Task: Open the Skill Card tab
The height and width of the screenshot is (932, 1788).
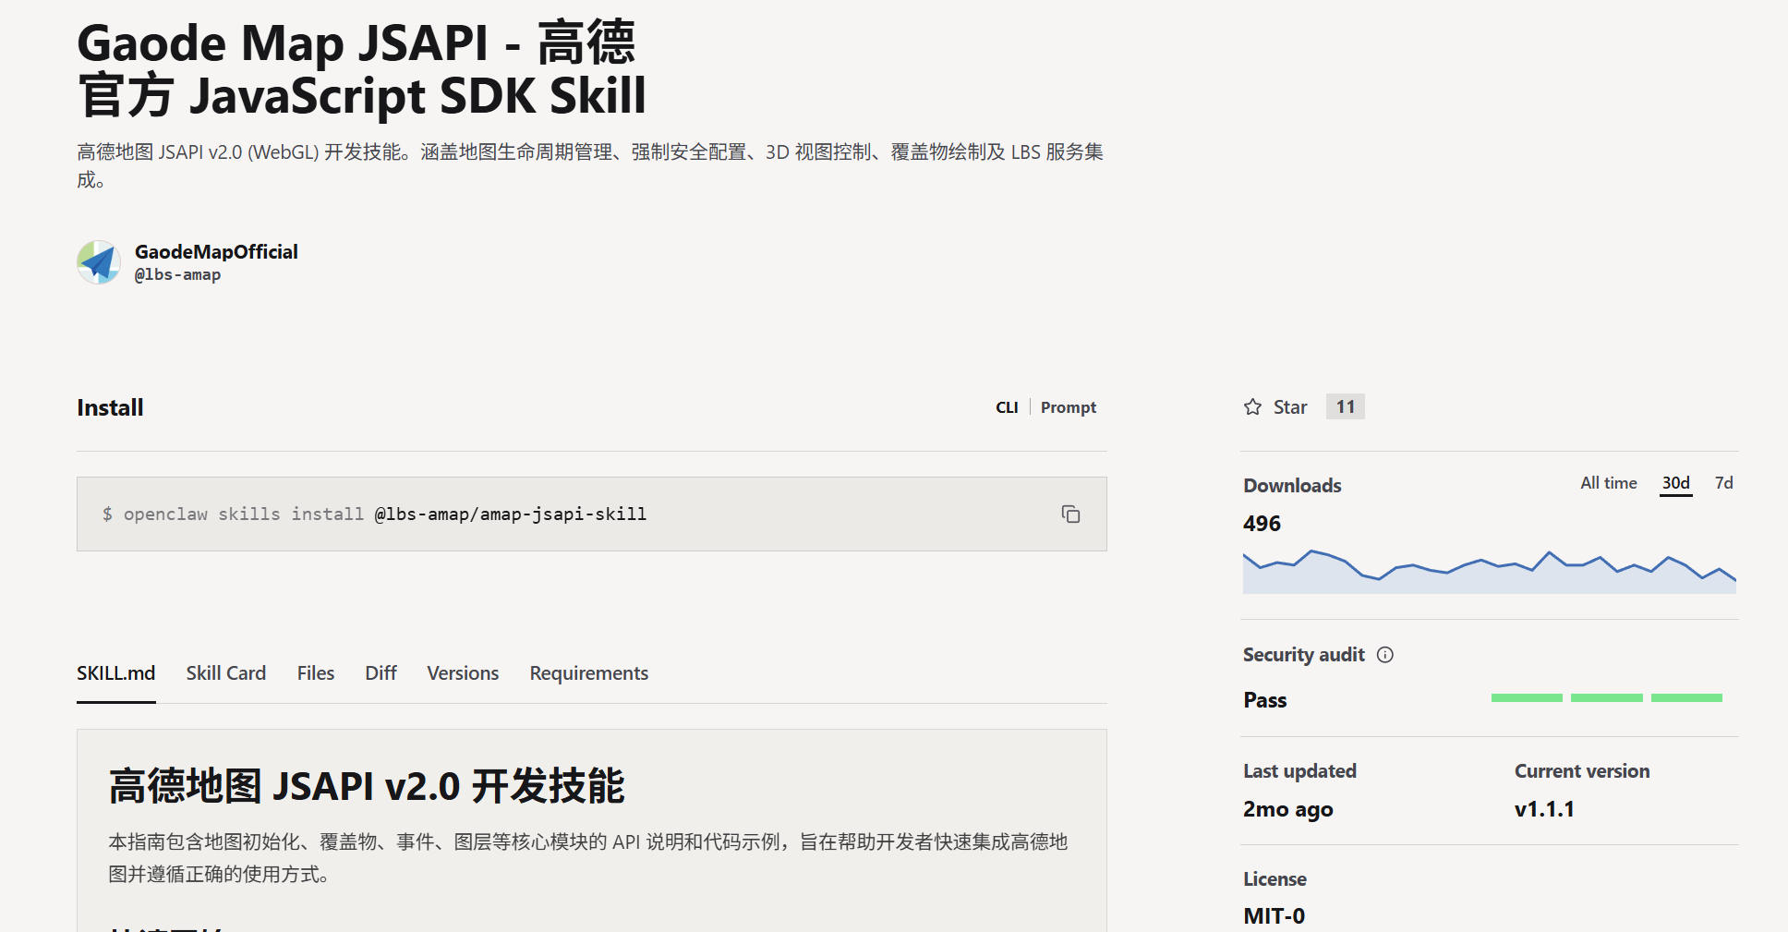Action: coord(226,673)
